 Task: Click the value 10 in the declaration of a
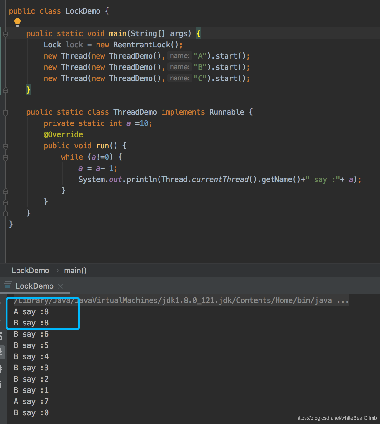click(x=144, y=123)
